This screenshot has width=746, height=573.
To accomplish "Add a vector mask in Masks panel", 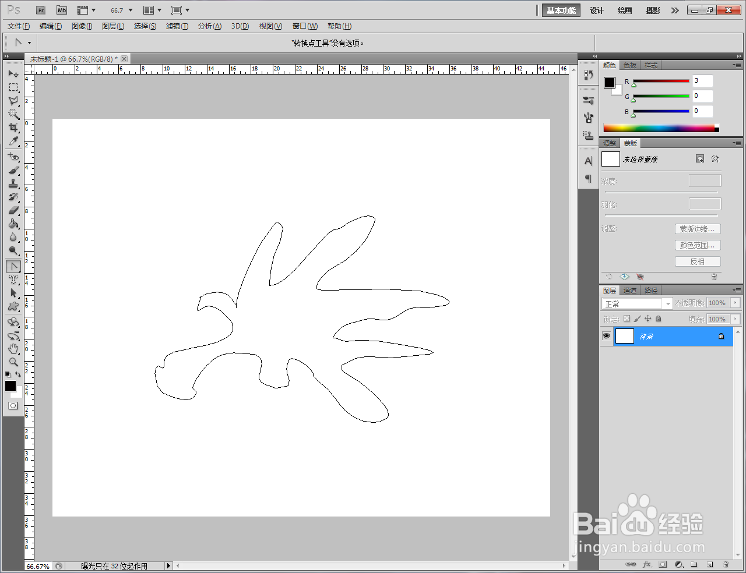I will tap(715, 159).
